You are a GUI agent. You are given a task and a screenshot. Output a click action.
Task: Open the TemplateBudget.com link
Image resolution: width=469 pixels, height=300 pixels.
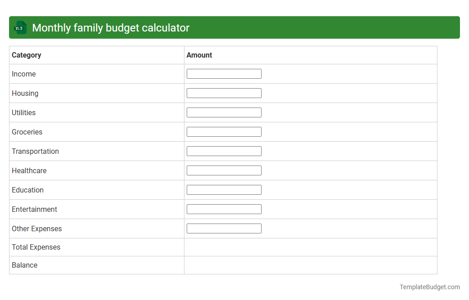[429, 287]
